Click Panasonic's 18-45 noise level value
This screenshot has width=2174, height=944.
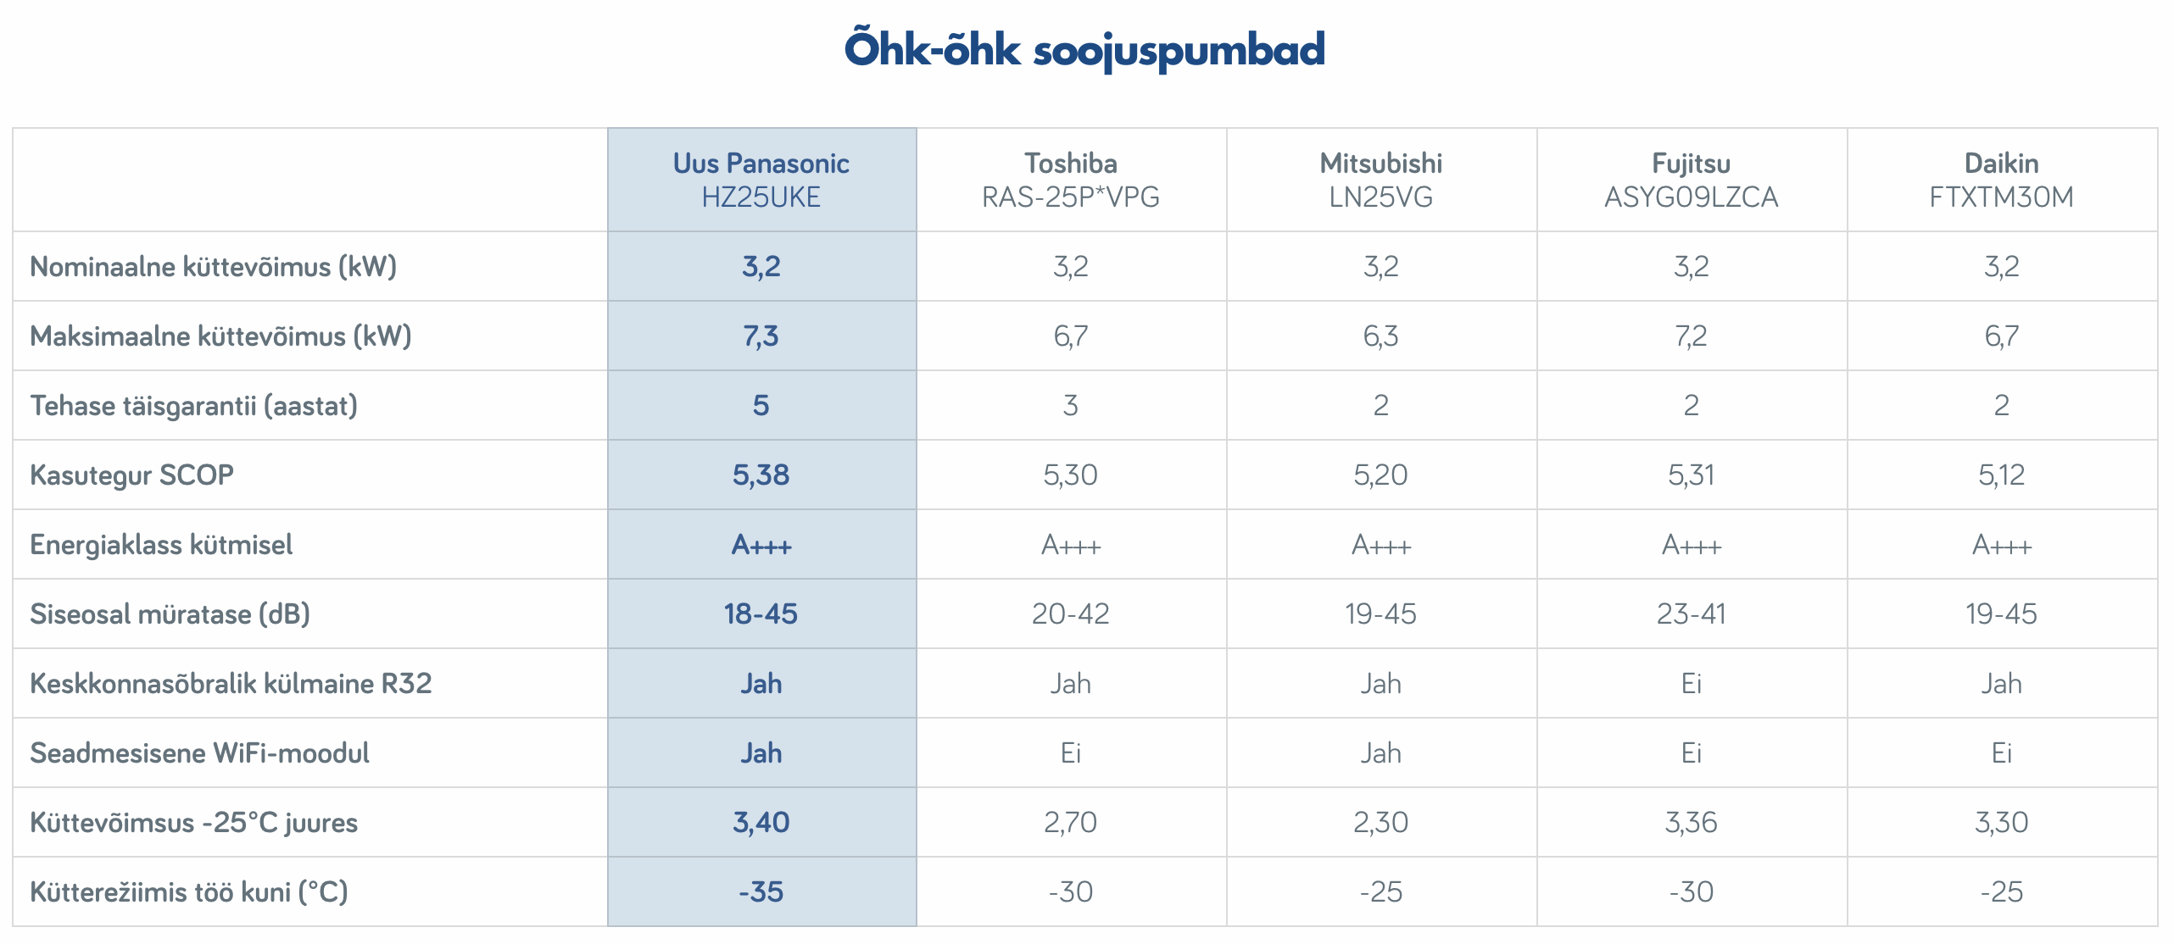(x=761, y=614)
